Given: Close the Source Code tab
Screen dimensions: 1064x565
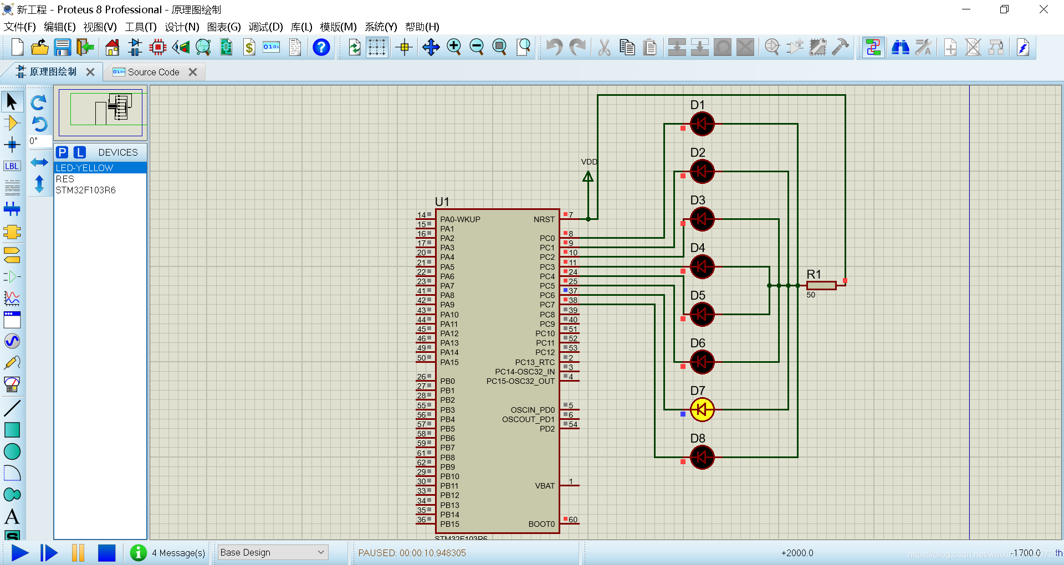Looking at the screenshot, I should pyautogui.click(x=193, y=72).
